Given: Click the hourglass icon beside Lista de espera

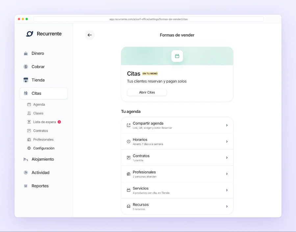Looking at the screenshot, I should [x=29, y=122].
